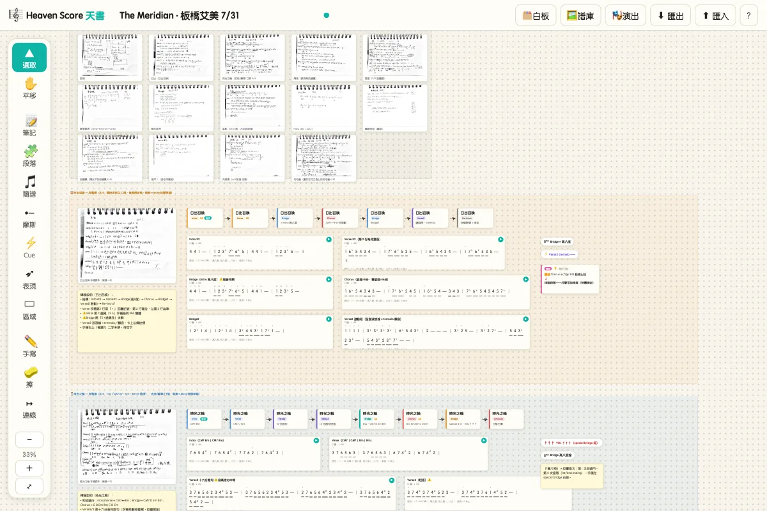
Task: Zoom in with the plus button
Action: (x=29, y=468)
